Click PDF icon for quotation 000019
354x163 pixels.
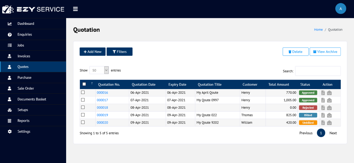click(x=323, y=115)
